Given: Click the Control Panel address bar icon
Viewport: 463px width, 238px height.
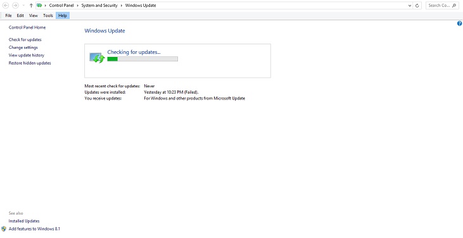Looking at the screenshot, I should [x=39, y=5].
